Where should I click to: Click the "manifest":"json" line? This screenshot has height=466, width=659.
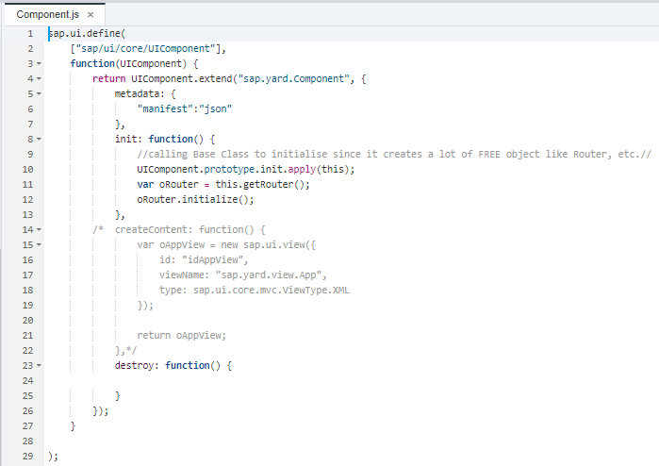point(185,108)
